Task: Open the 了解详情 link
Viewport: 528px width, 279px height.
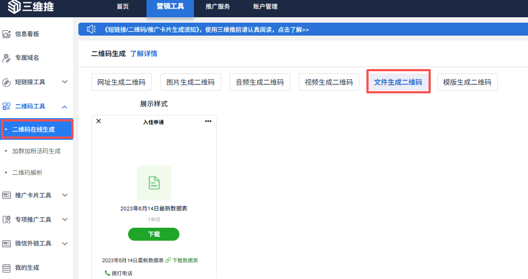Action: click(144, 54)
